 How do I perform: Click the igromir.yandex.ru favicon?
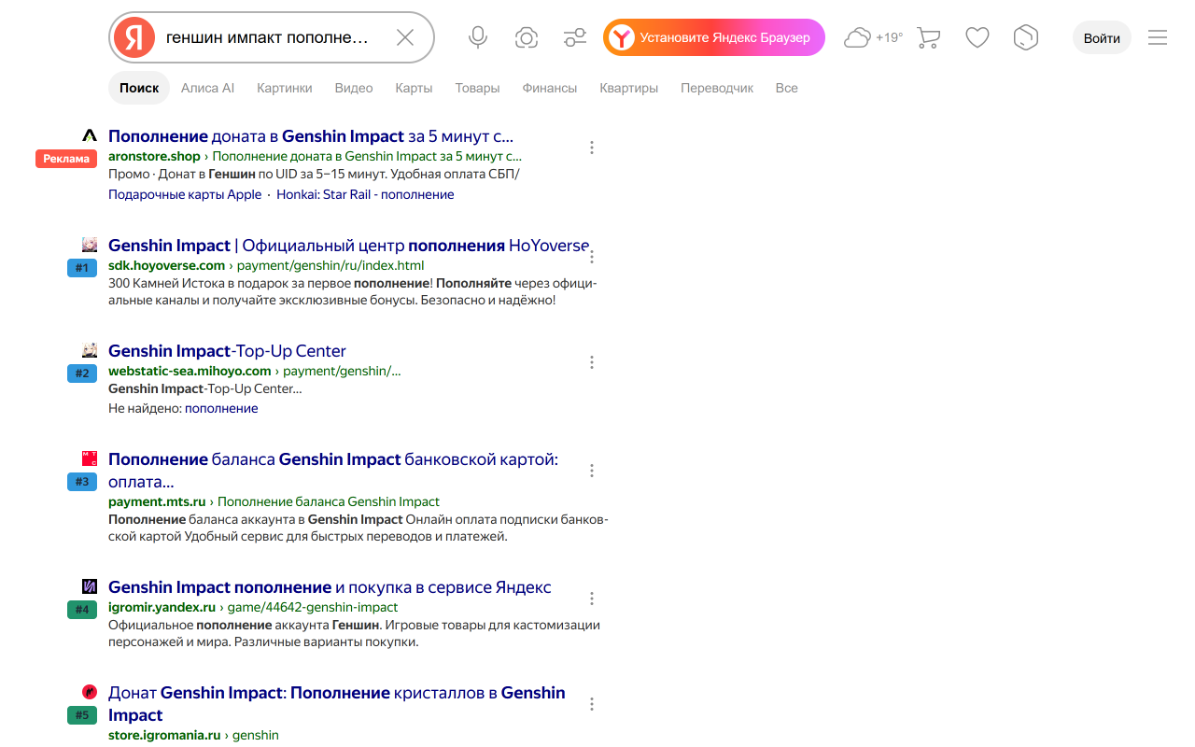coord(90,586)
